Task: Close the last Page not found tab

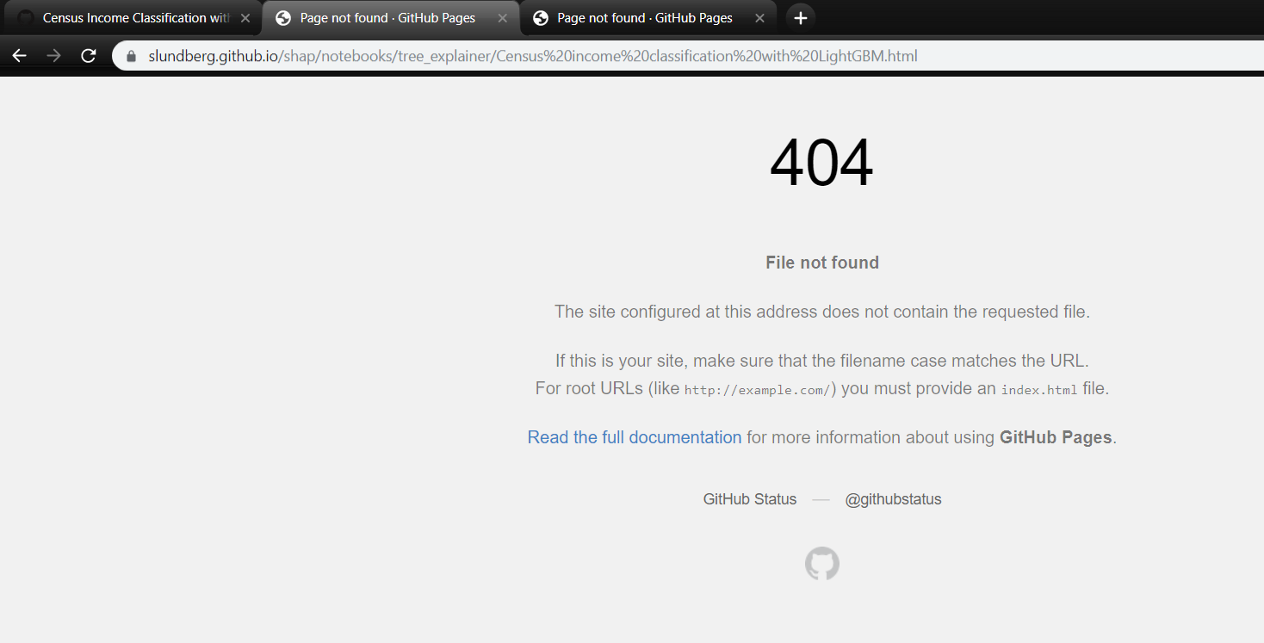Action: [x=759, y=18]
